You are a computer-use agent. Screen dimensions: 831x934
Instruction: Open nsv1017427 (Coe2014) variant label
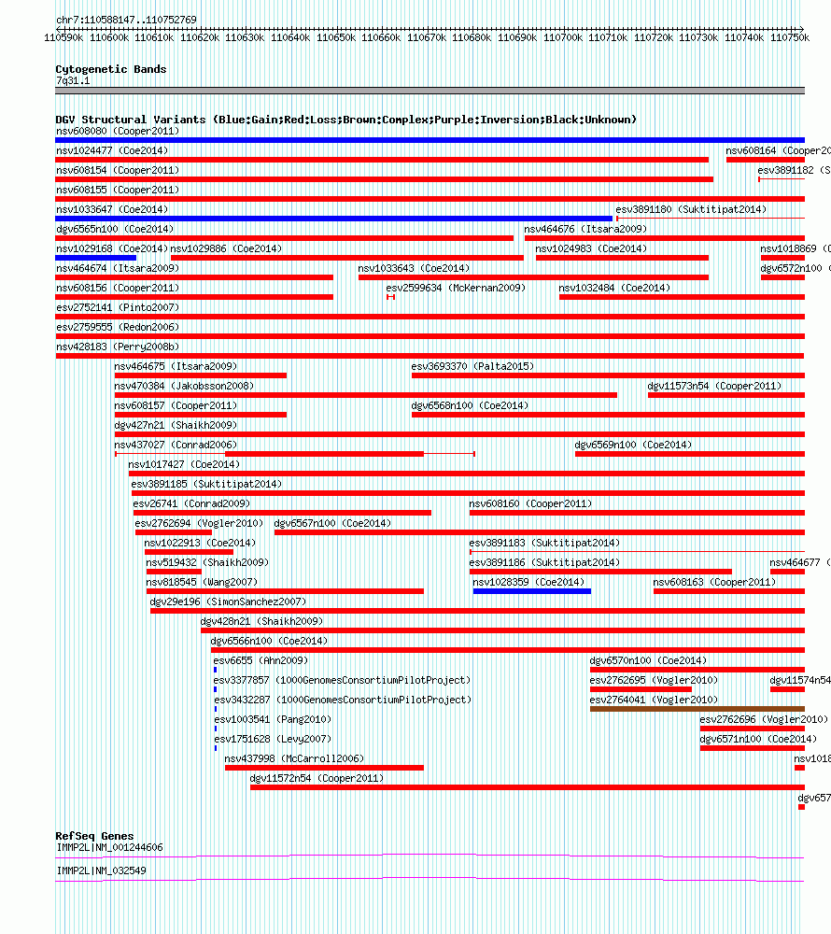tap(184, 465)
